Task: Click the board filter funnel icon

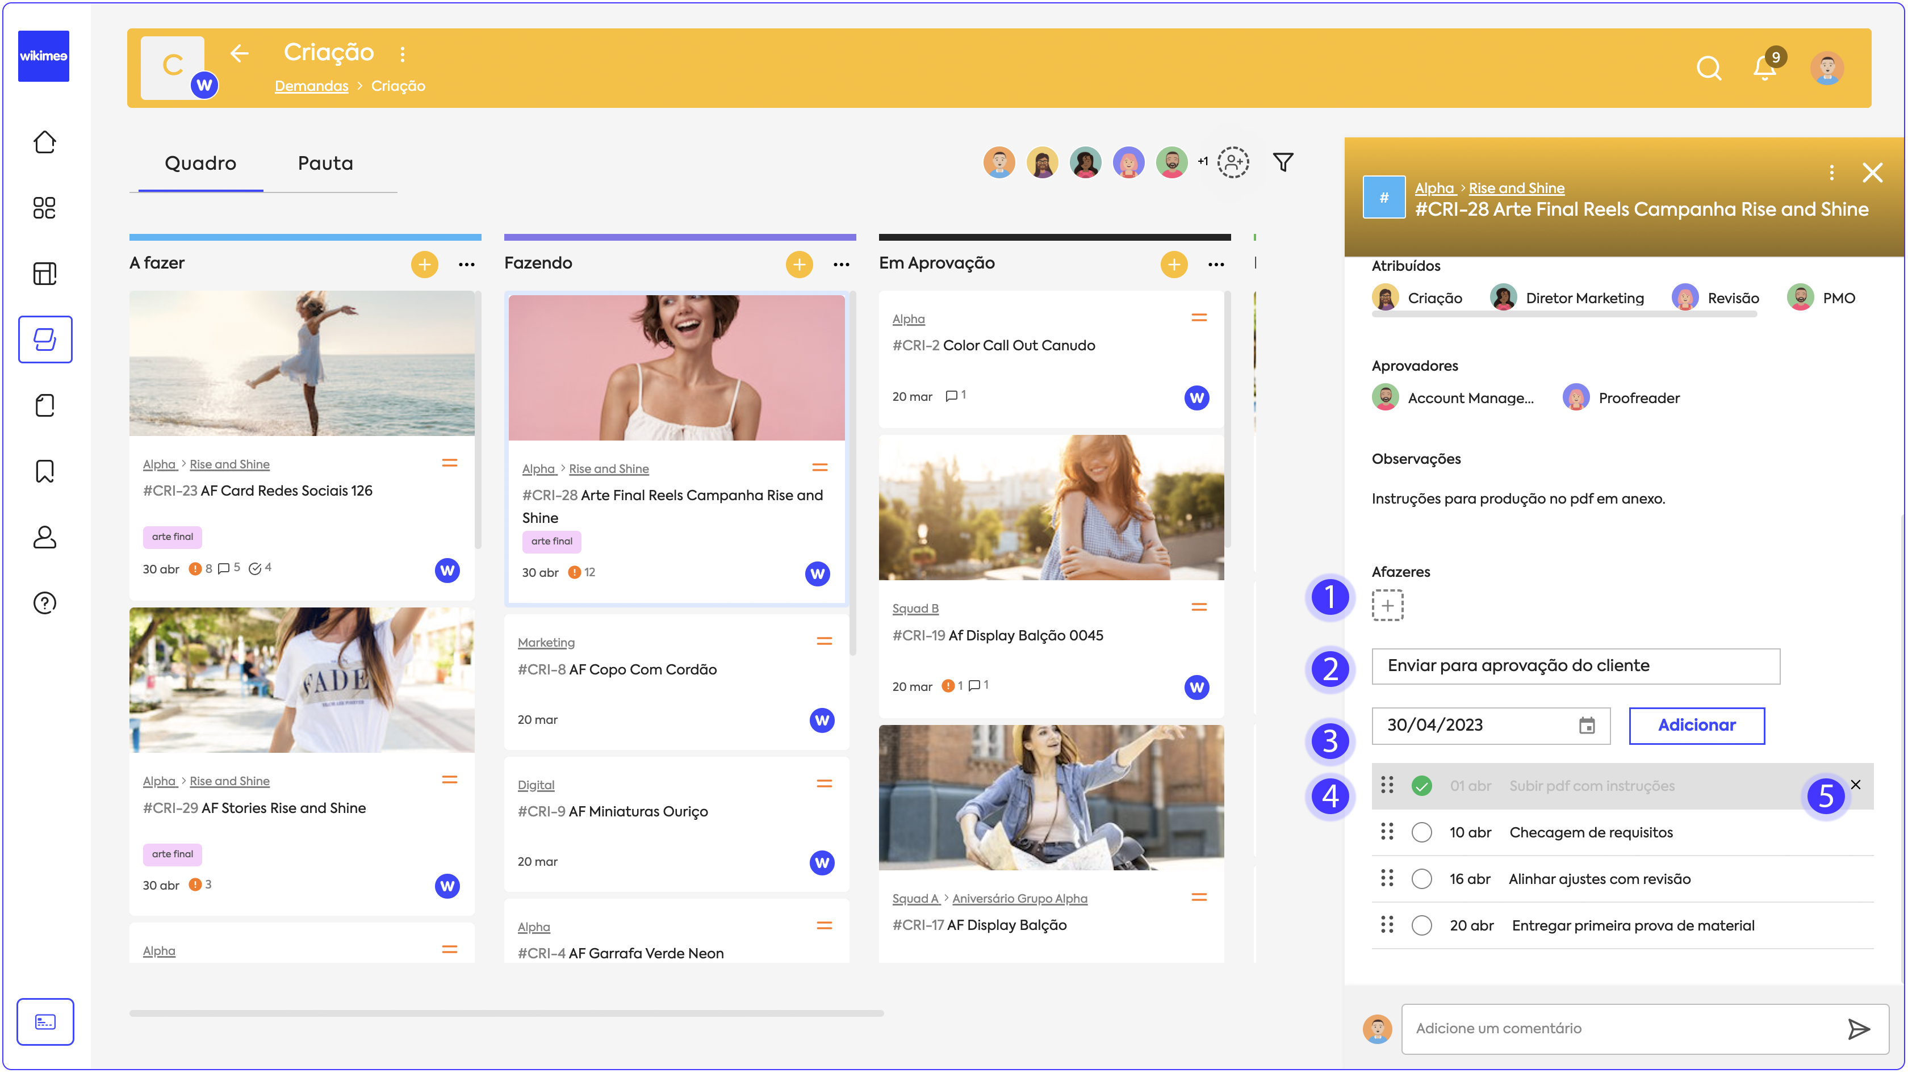Action: pos(1283,162)
